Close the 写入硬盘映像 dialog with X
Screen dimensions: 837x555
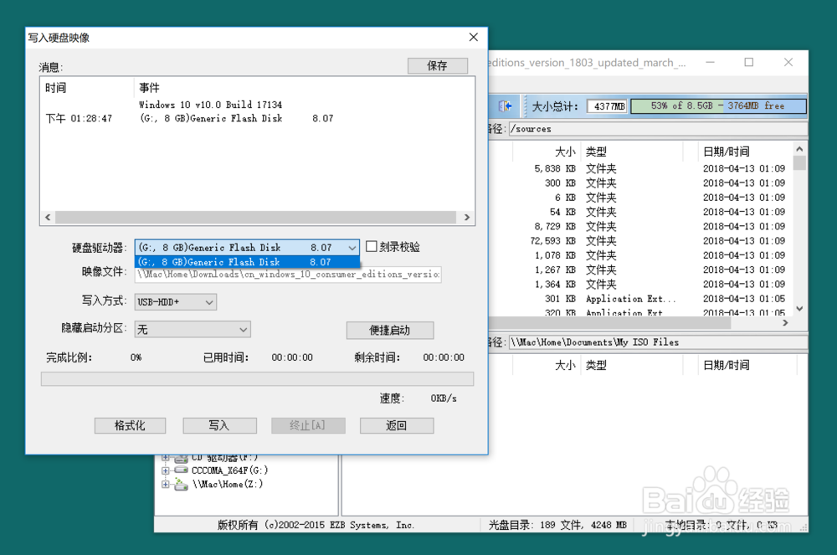474,38
